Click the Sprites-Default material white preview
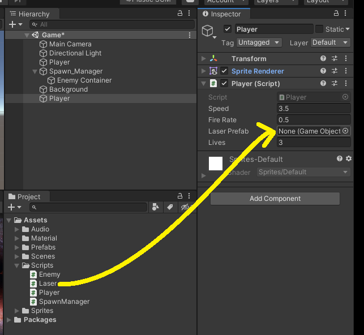The width and height of the screenshot is (364, 335). pos(216,164)
